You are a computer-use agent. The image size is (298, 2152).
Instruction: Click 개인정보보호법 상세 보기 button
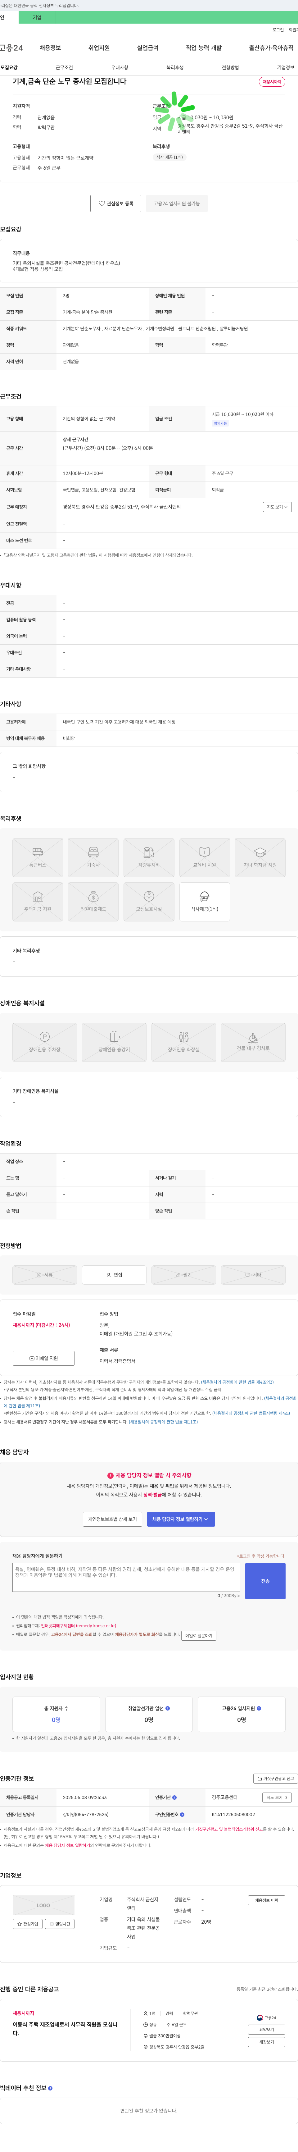113,1519
